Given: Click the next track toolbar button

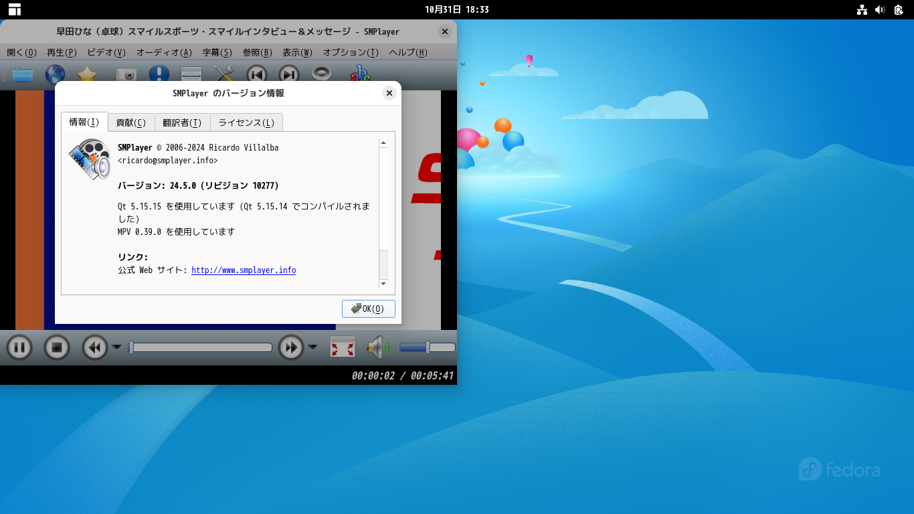Looking at the screenshot, I should pyautogui.click(x=288, y=74).
